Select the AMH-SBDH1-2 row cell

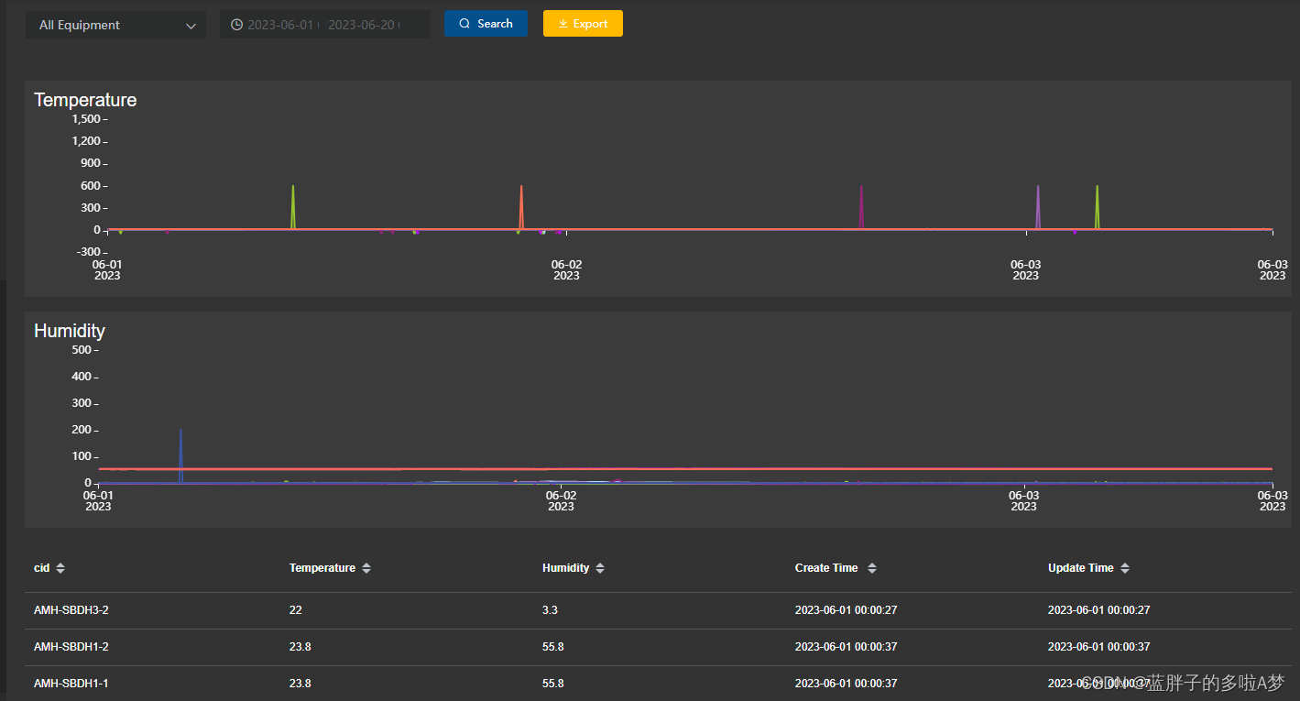(x=71, y=647)
